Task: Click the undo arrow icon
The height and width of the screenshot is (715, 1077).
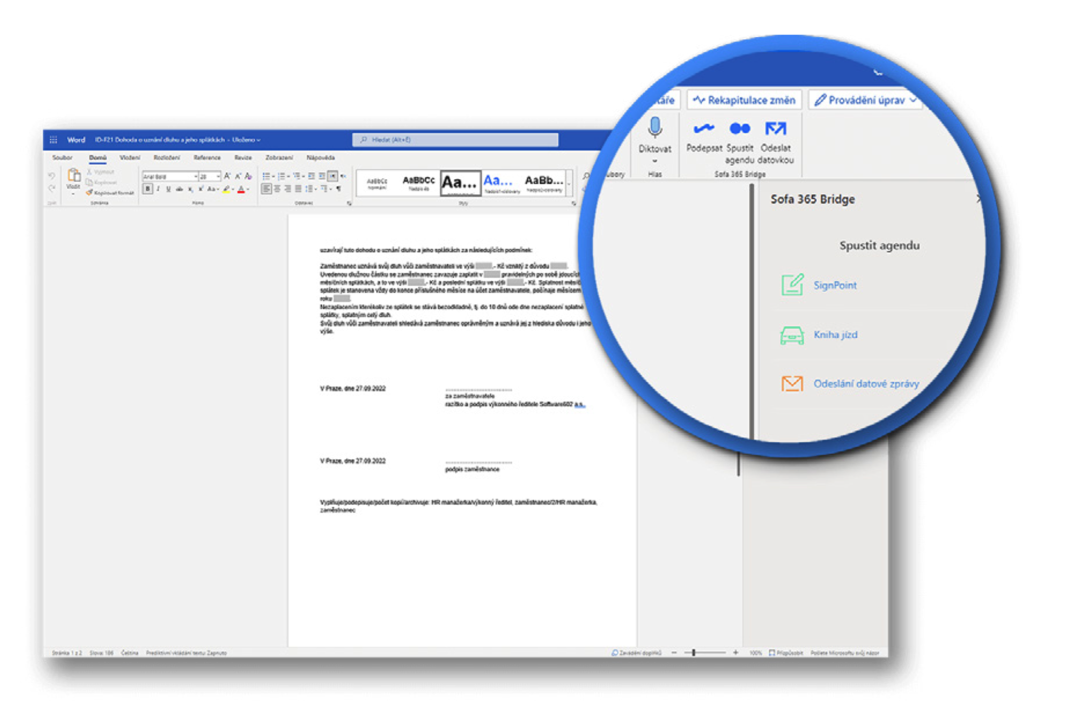Action: (x=51, y=176)
